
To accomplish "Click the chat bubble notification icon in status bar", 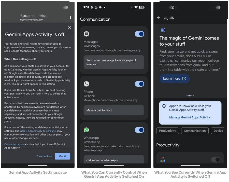I will 100,7.
